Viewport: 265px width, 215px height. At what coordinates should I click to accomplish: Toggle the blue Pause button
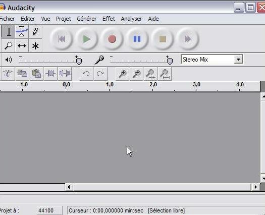(137, 39)
